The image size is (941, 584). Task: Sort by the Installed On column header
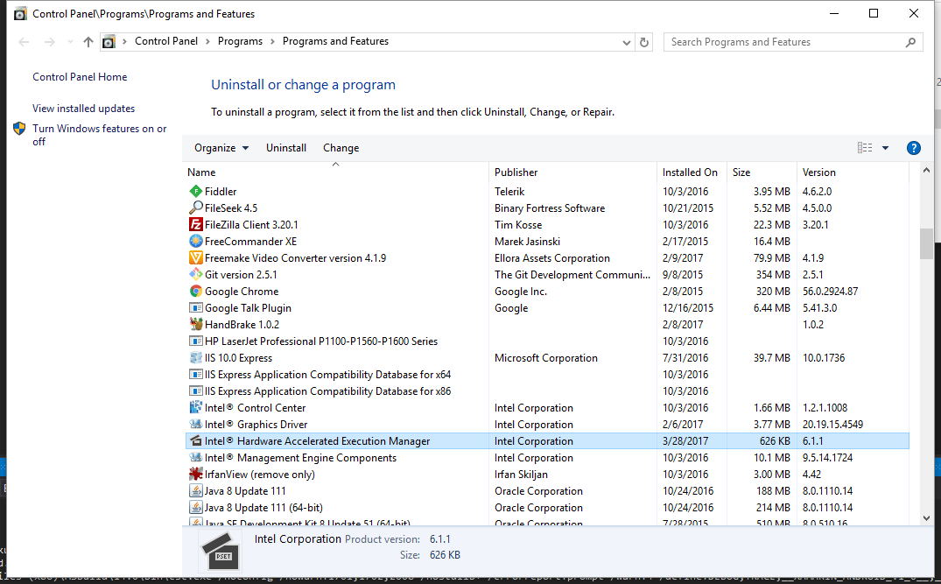[x=692, y=172]
